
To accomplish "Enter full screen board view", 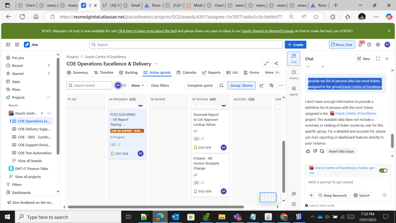I will pyautogui.click(x=266, y=64).
